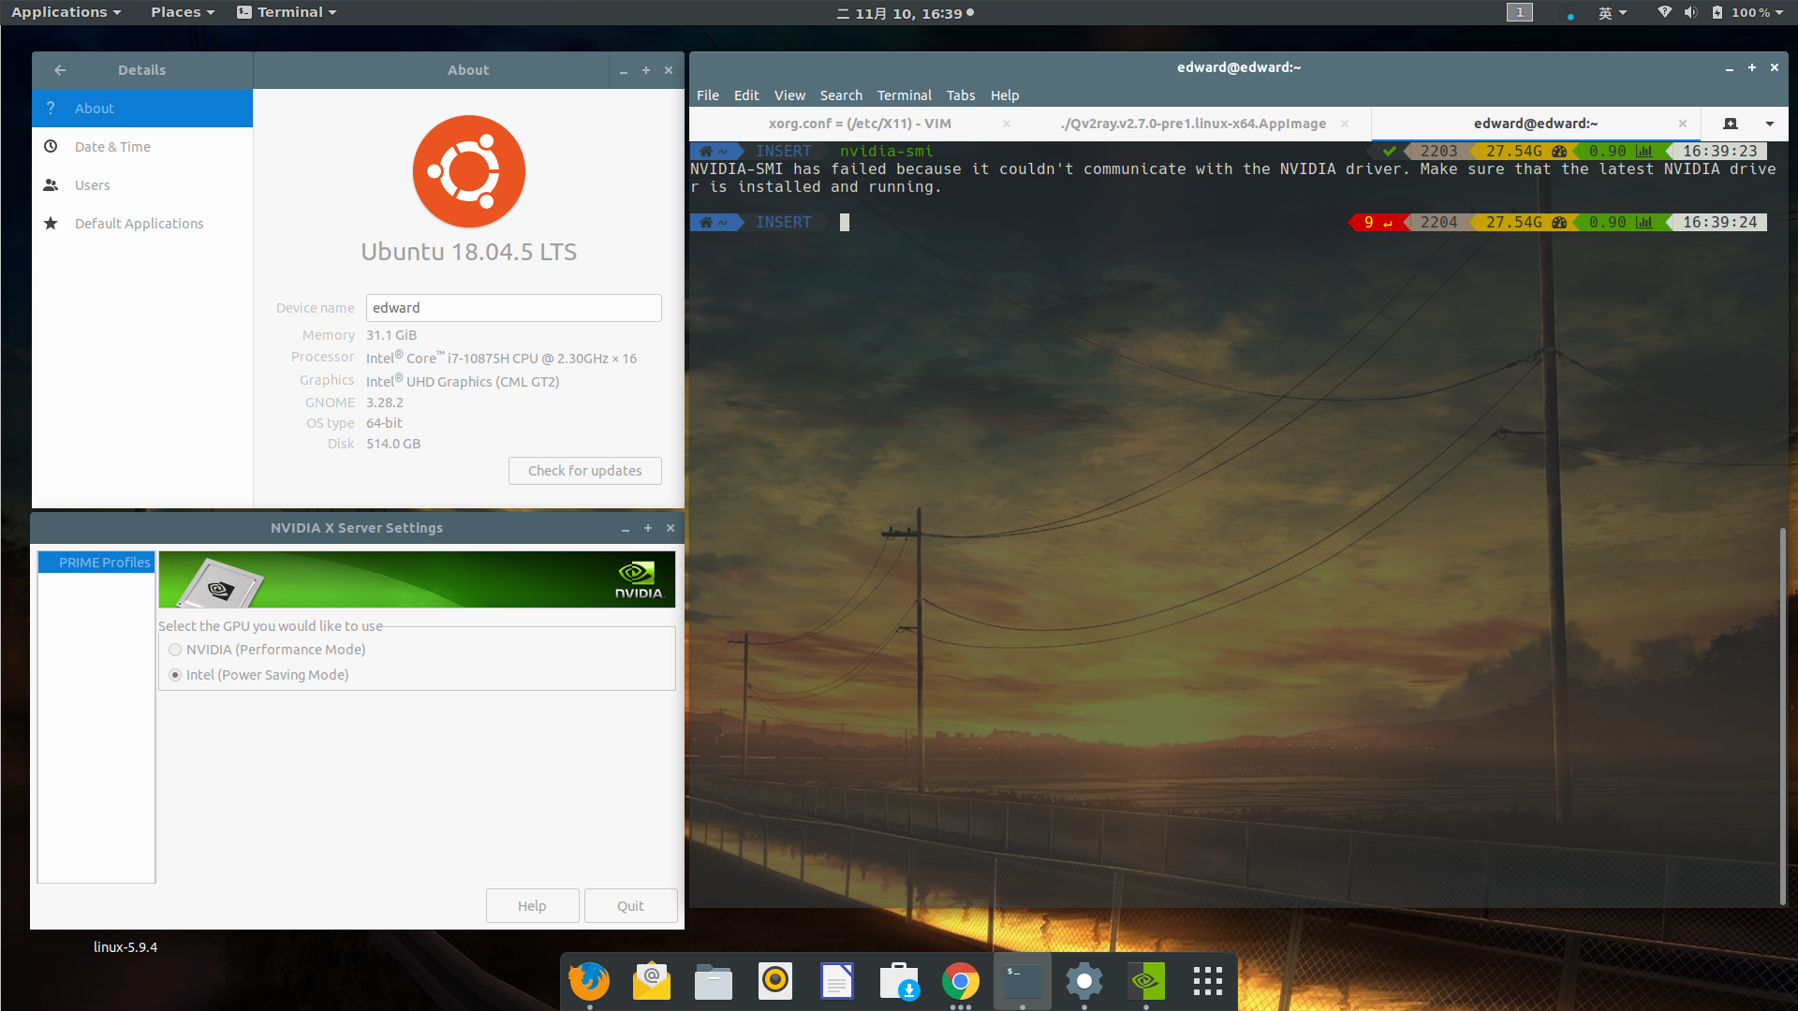Open NVIDIA X Server Settings from the dock
Image resolution: width=1798 pixels, height=1011 pixels.
tap(1145, 981)
